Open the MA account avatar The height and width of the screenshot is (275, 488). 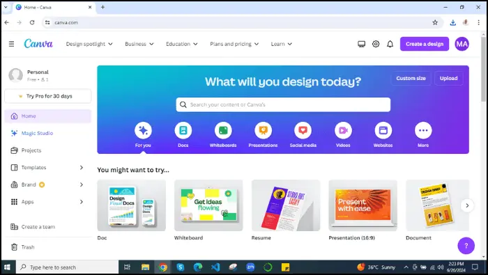[462, 44]
